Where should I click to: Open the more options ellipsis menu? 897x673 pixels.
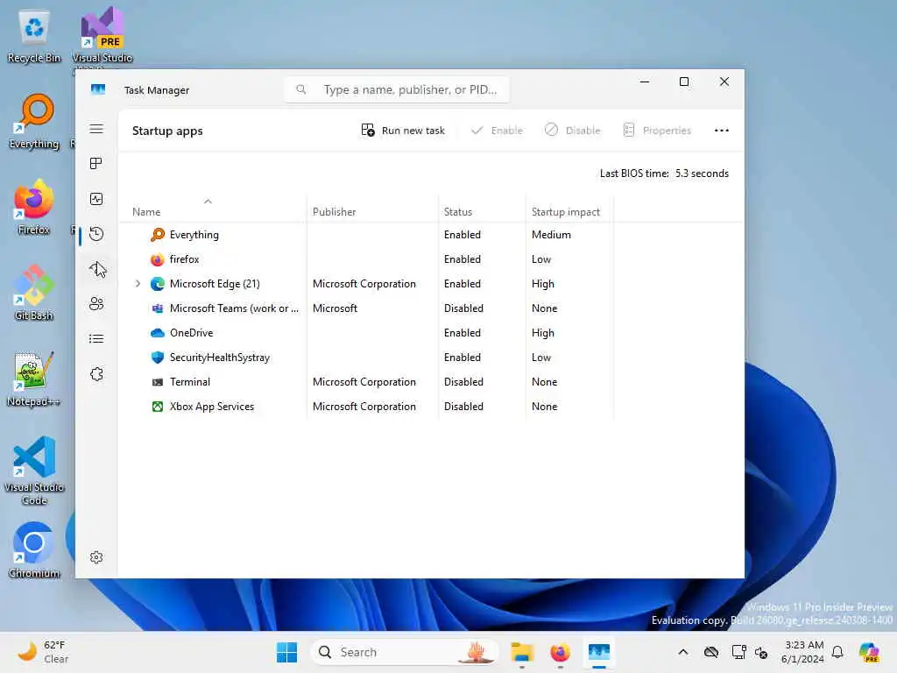tap(722, 131)
